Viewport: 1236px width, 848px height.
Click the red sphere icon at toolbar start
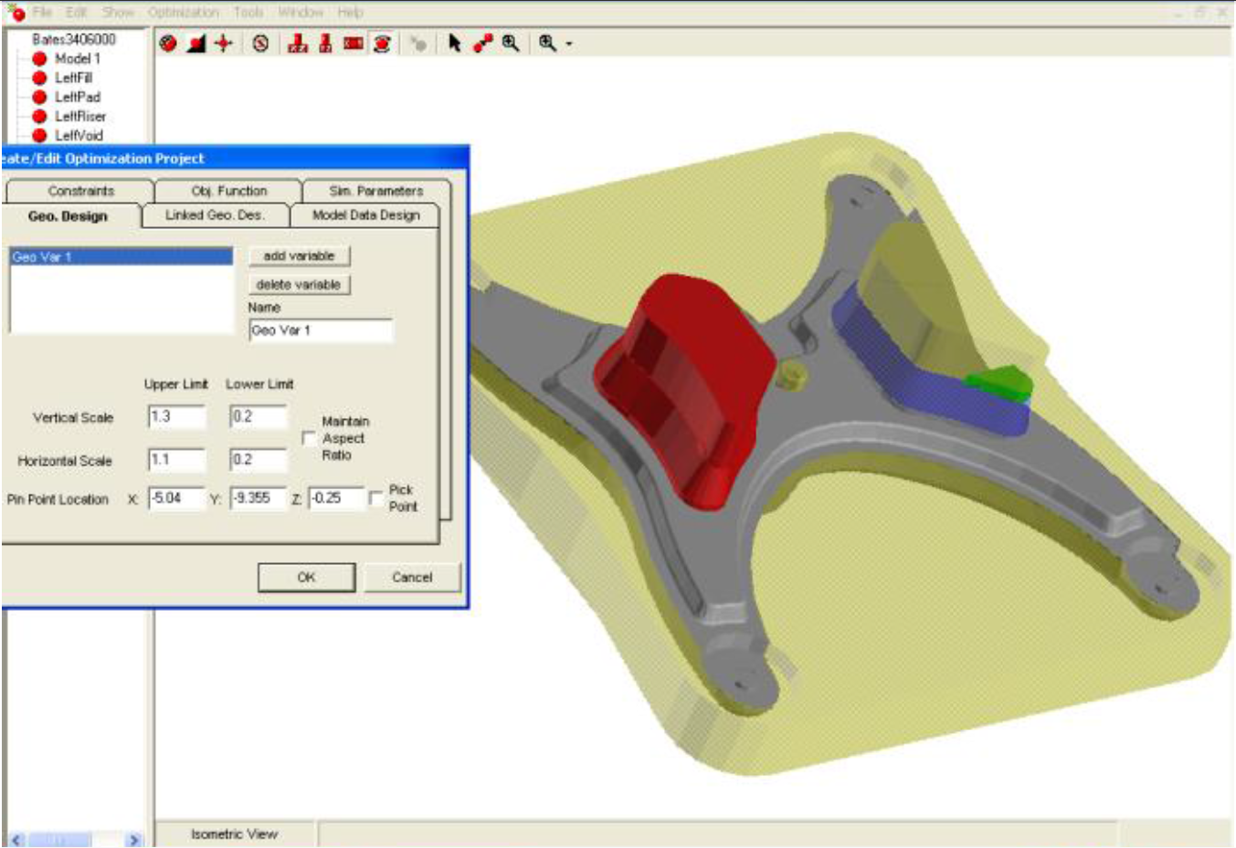tap(168, 43)
